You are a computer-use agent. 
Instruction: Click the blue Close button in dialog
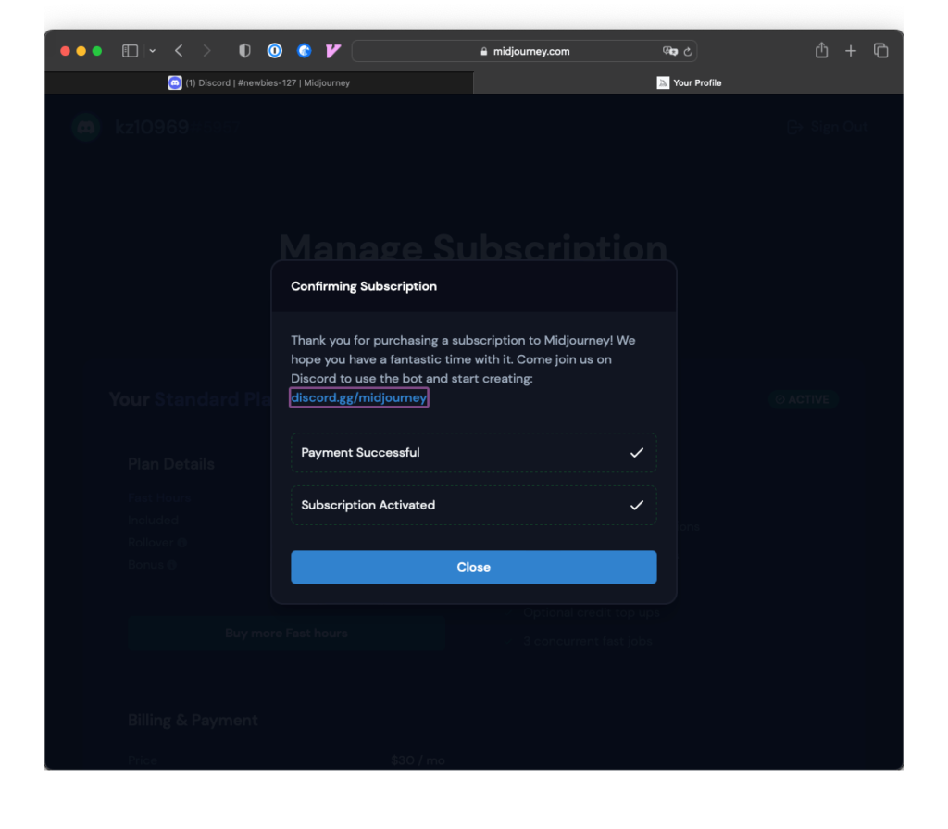click(473, 567)
